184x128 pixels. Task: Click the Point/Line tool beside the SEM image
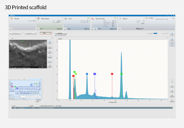pyautogui.click(x=50, y=47)
